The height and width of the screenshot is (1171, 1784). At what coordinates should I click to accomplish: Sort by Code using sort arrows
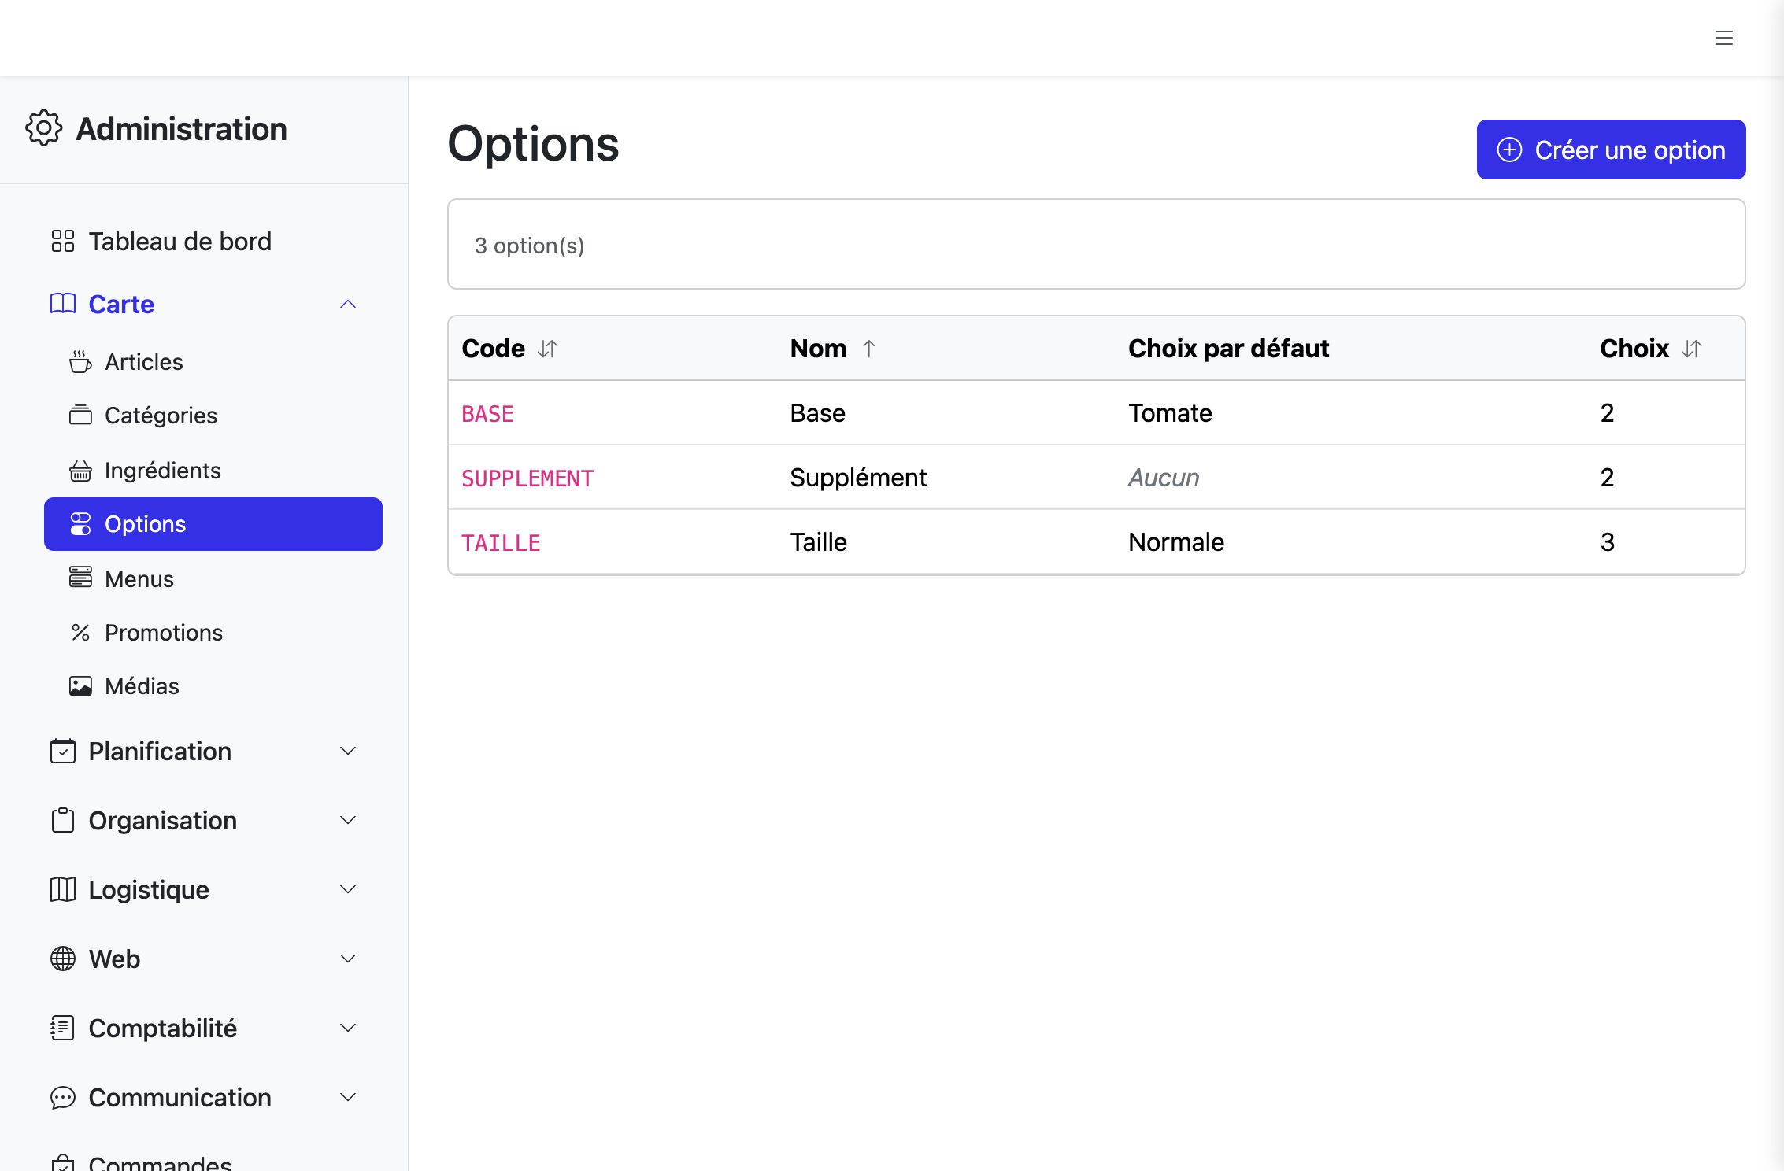click(x=548, y=348)
